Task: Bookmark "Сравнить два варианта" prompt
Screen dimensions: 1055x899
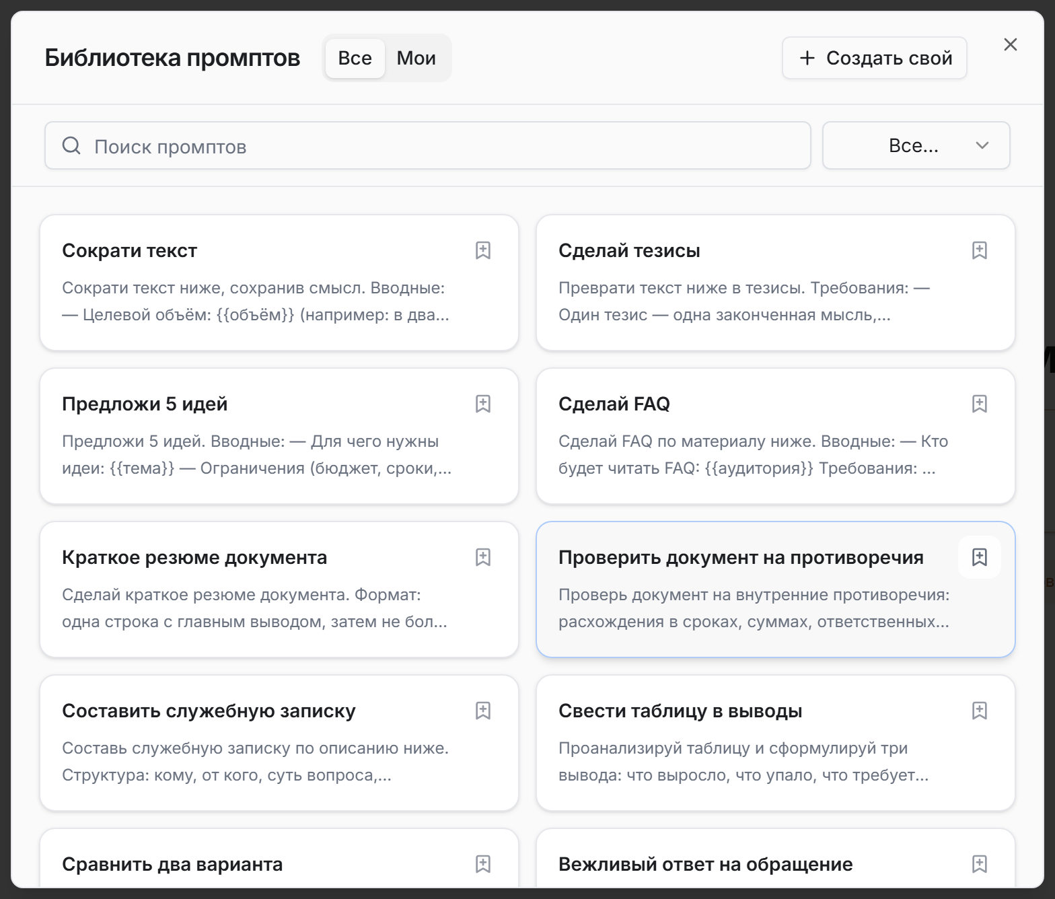Action: pos(483,864)
